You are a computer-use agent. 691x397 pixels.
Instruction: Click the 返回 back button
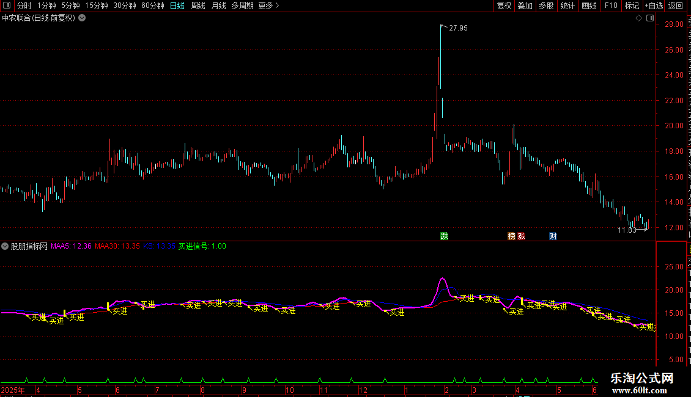click(676, 5)
